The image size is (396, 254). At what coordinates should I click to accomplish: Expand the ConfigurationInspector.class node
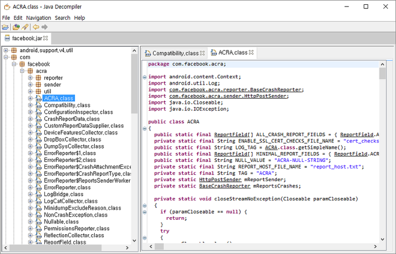[x=31, y=112]
